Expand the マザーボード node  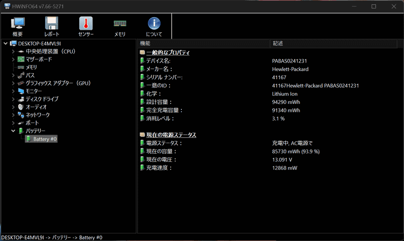(x=13, y=59)
